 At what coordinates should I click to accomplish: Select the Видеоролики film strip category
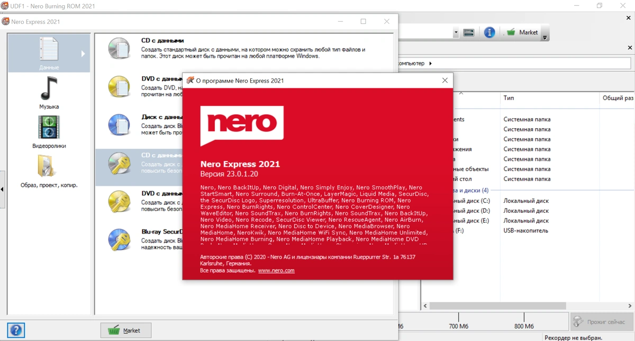(49, 127)
